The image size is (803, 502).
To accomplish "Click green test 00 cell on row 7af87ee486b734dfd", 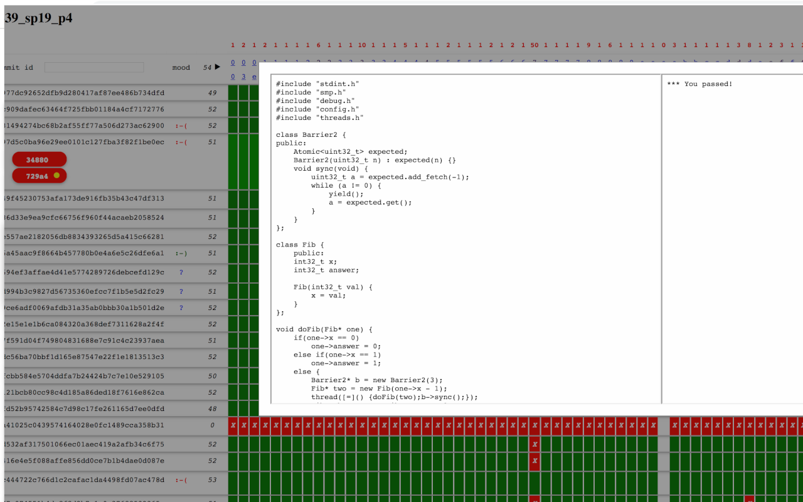I will 233,93.
